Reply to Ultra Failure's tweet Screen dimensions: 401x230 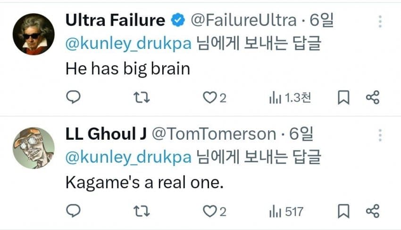[x=72, y=97]
